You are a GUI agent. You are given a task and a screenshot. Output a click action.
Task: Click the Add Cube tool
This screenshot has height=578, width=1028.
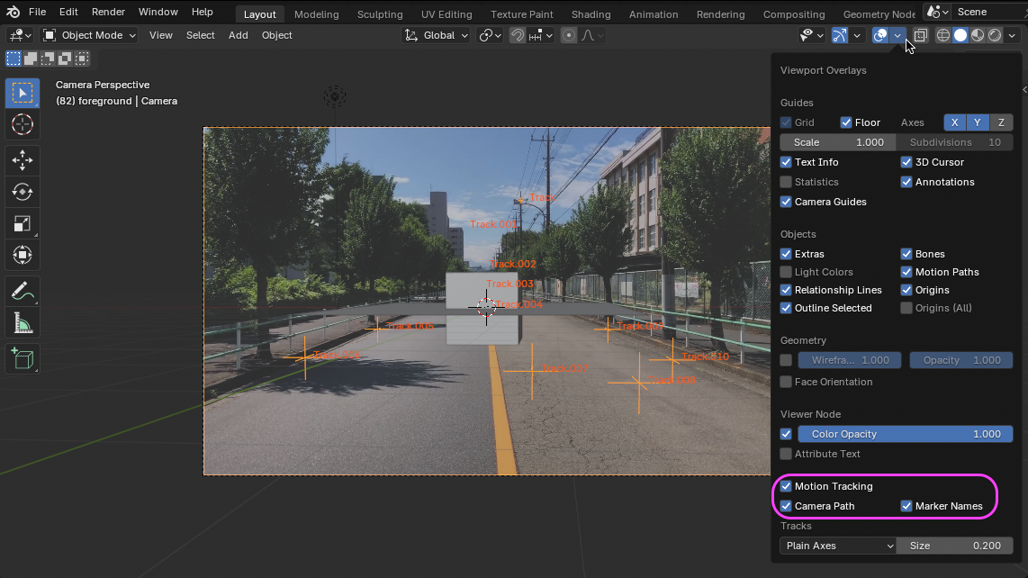coord(23,358)
